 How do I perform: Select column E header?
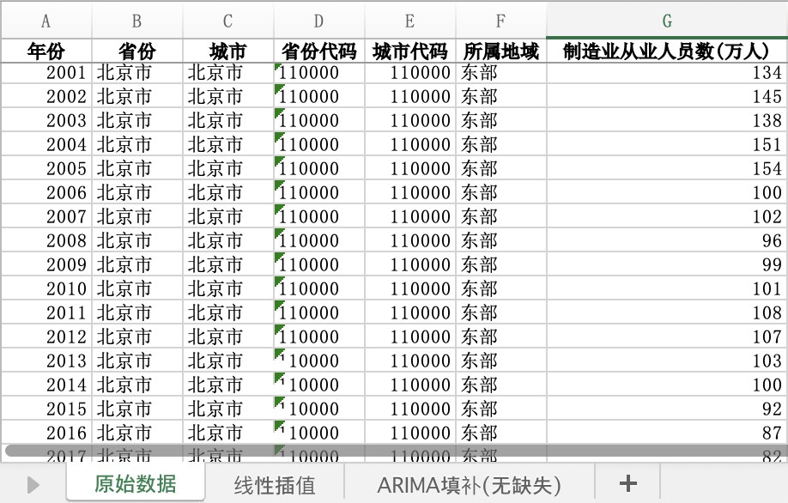coord(410,21)
